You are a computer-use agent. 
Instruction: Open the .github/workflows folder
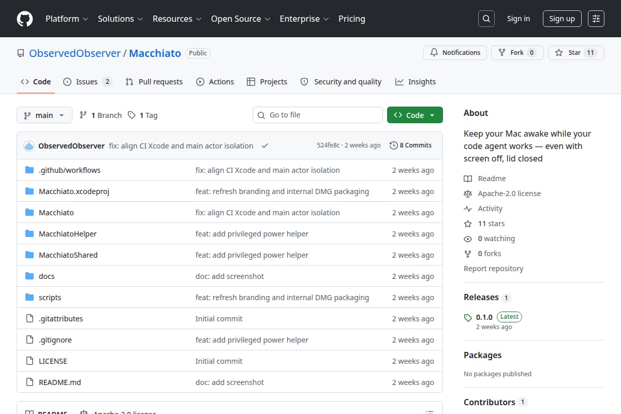(x=69, y=170)
